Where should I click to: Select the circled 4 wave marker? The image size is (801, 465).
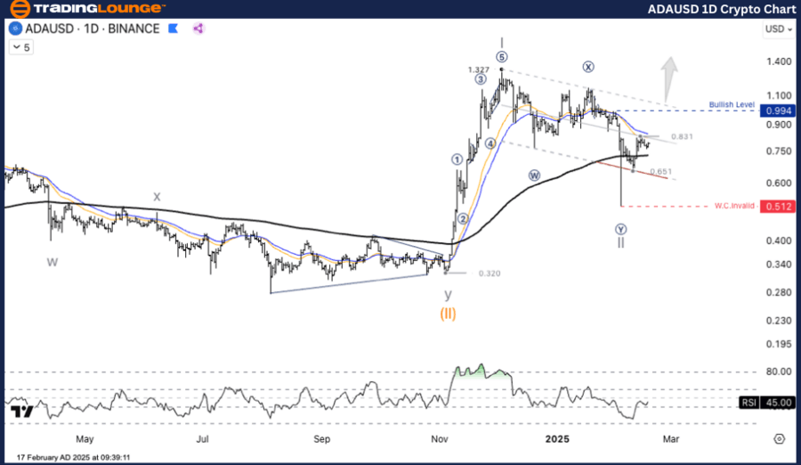click(490, 143)
